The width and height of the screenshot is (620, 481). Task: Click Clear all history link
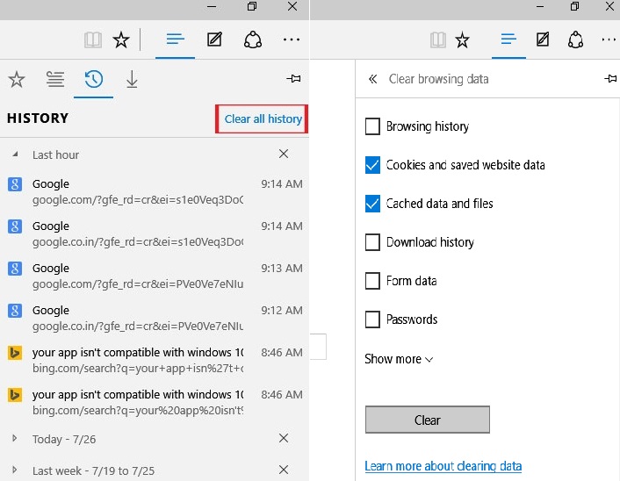(263, 119)
